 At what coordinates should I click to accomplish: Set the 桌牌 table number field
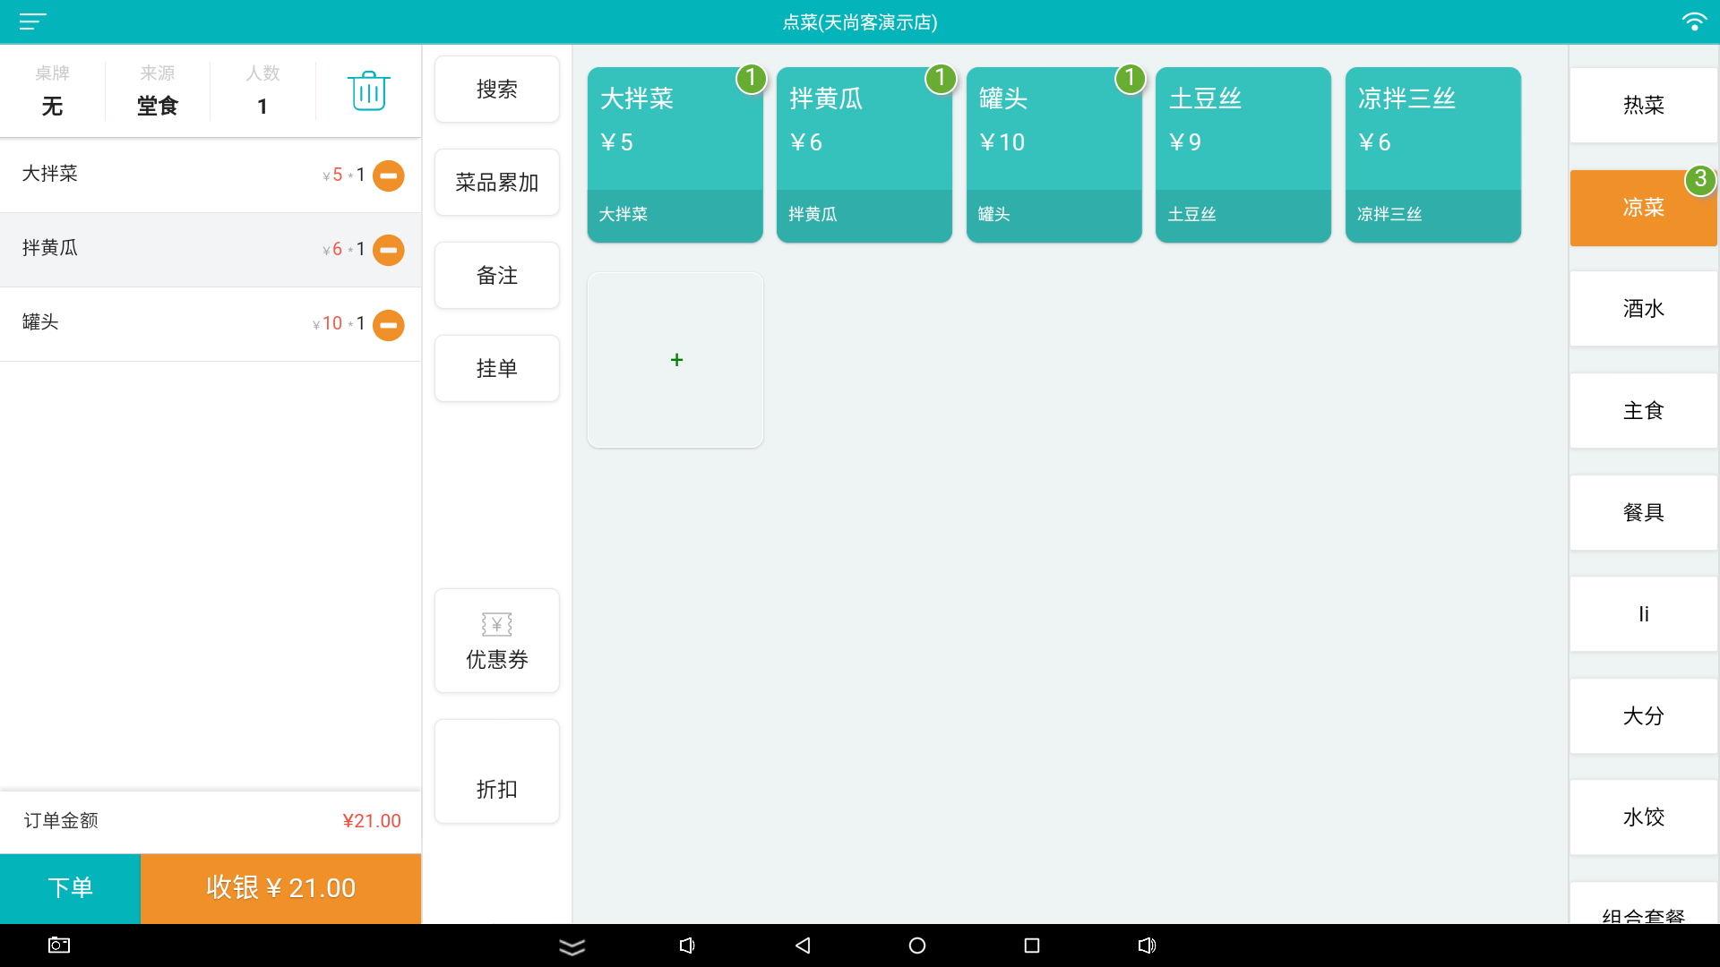tap(52, 90)
